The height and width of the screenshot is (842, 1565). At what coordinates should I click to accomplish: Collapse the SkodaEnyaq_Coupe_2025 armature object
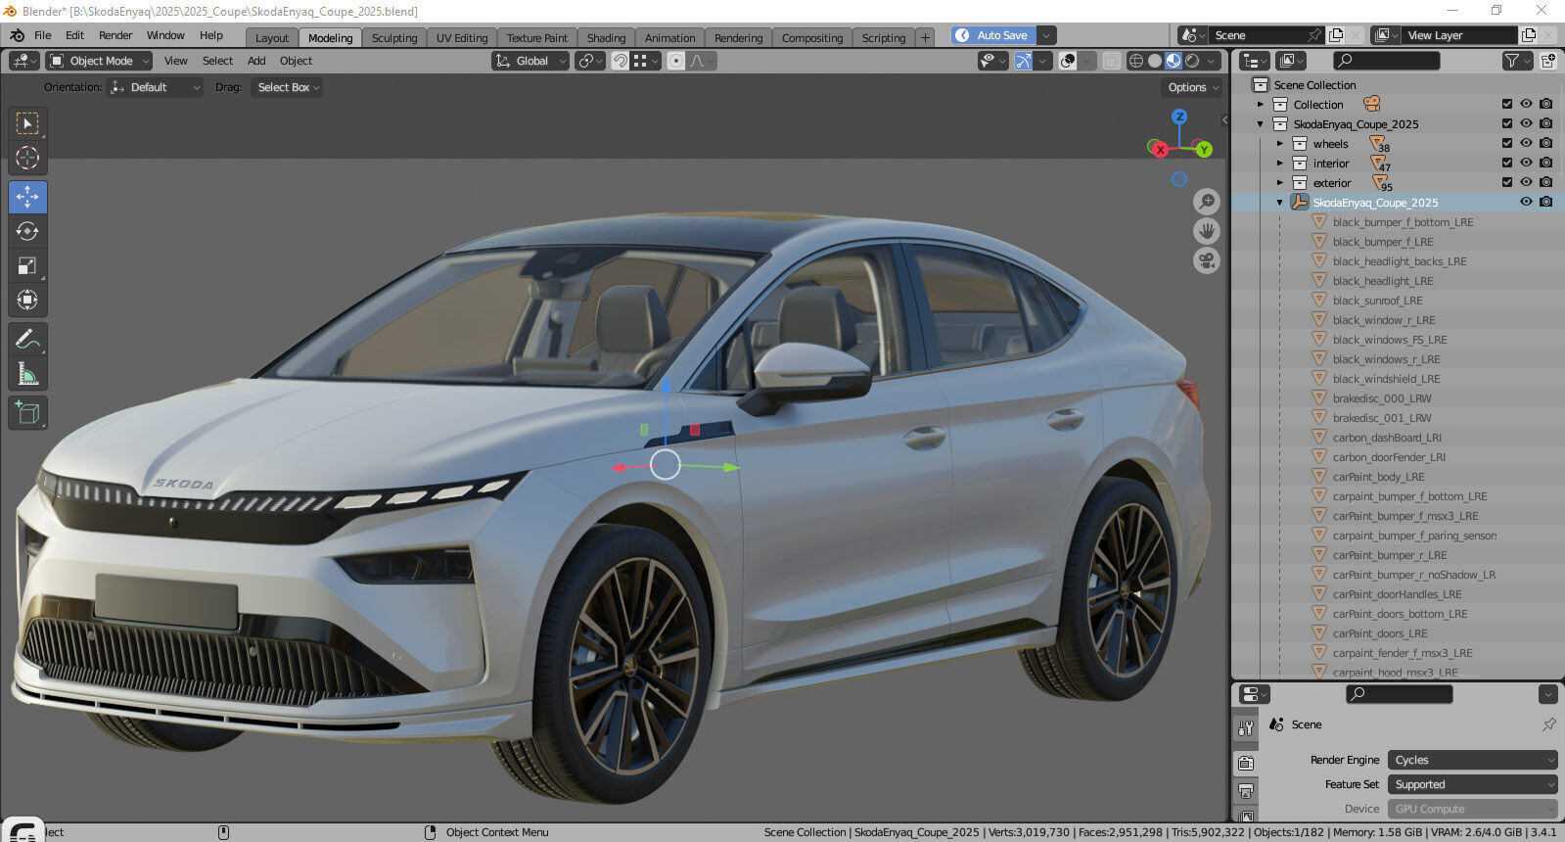point(1280,203)
